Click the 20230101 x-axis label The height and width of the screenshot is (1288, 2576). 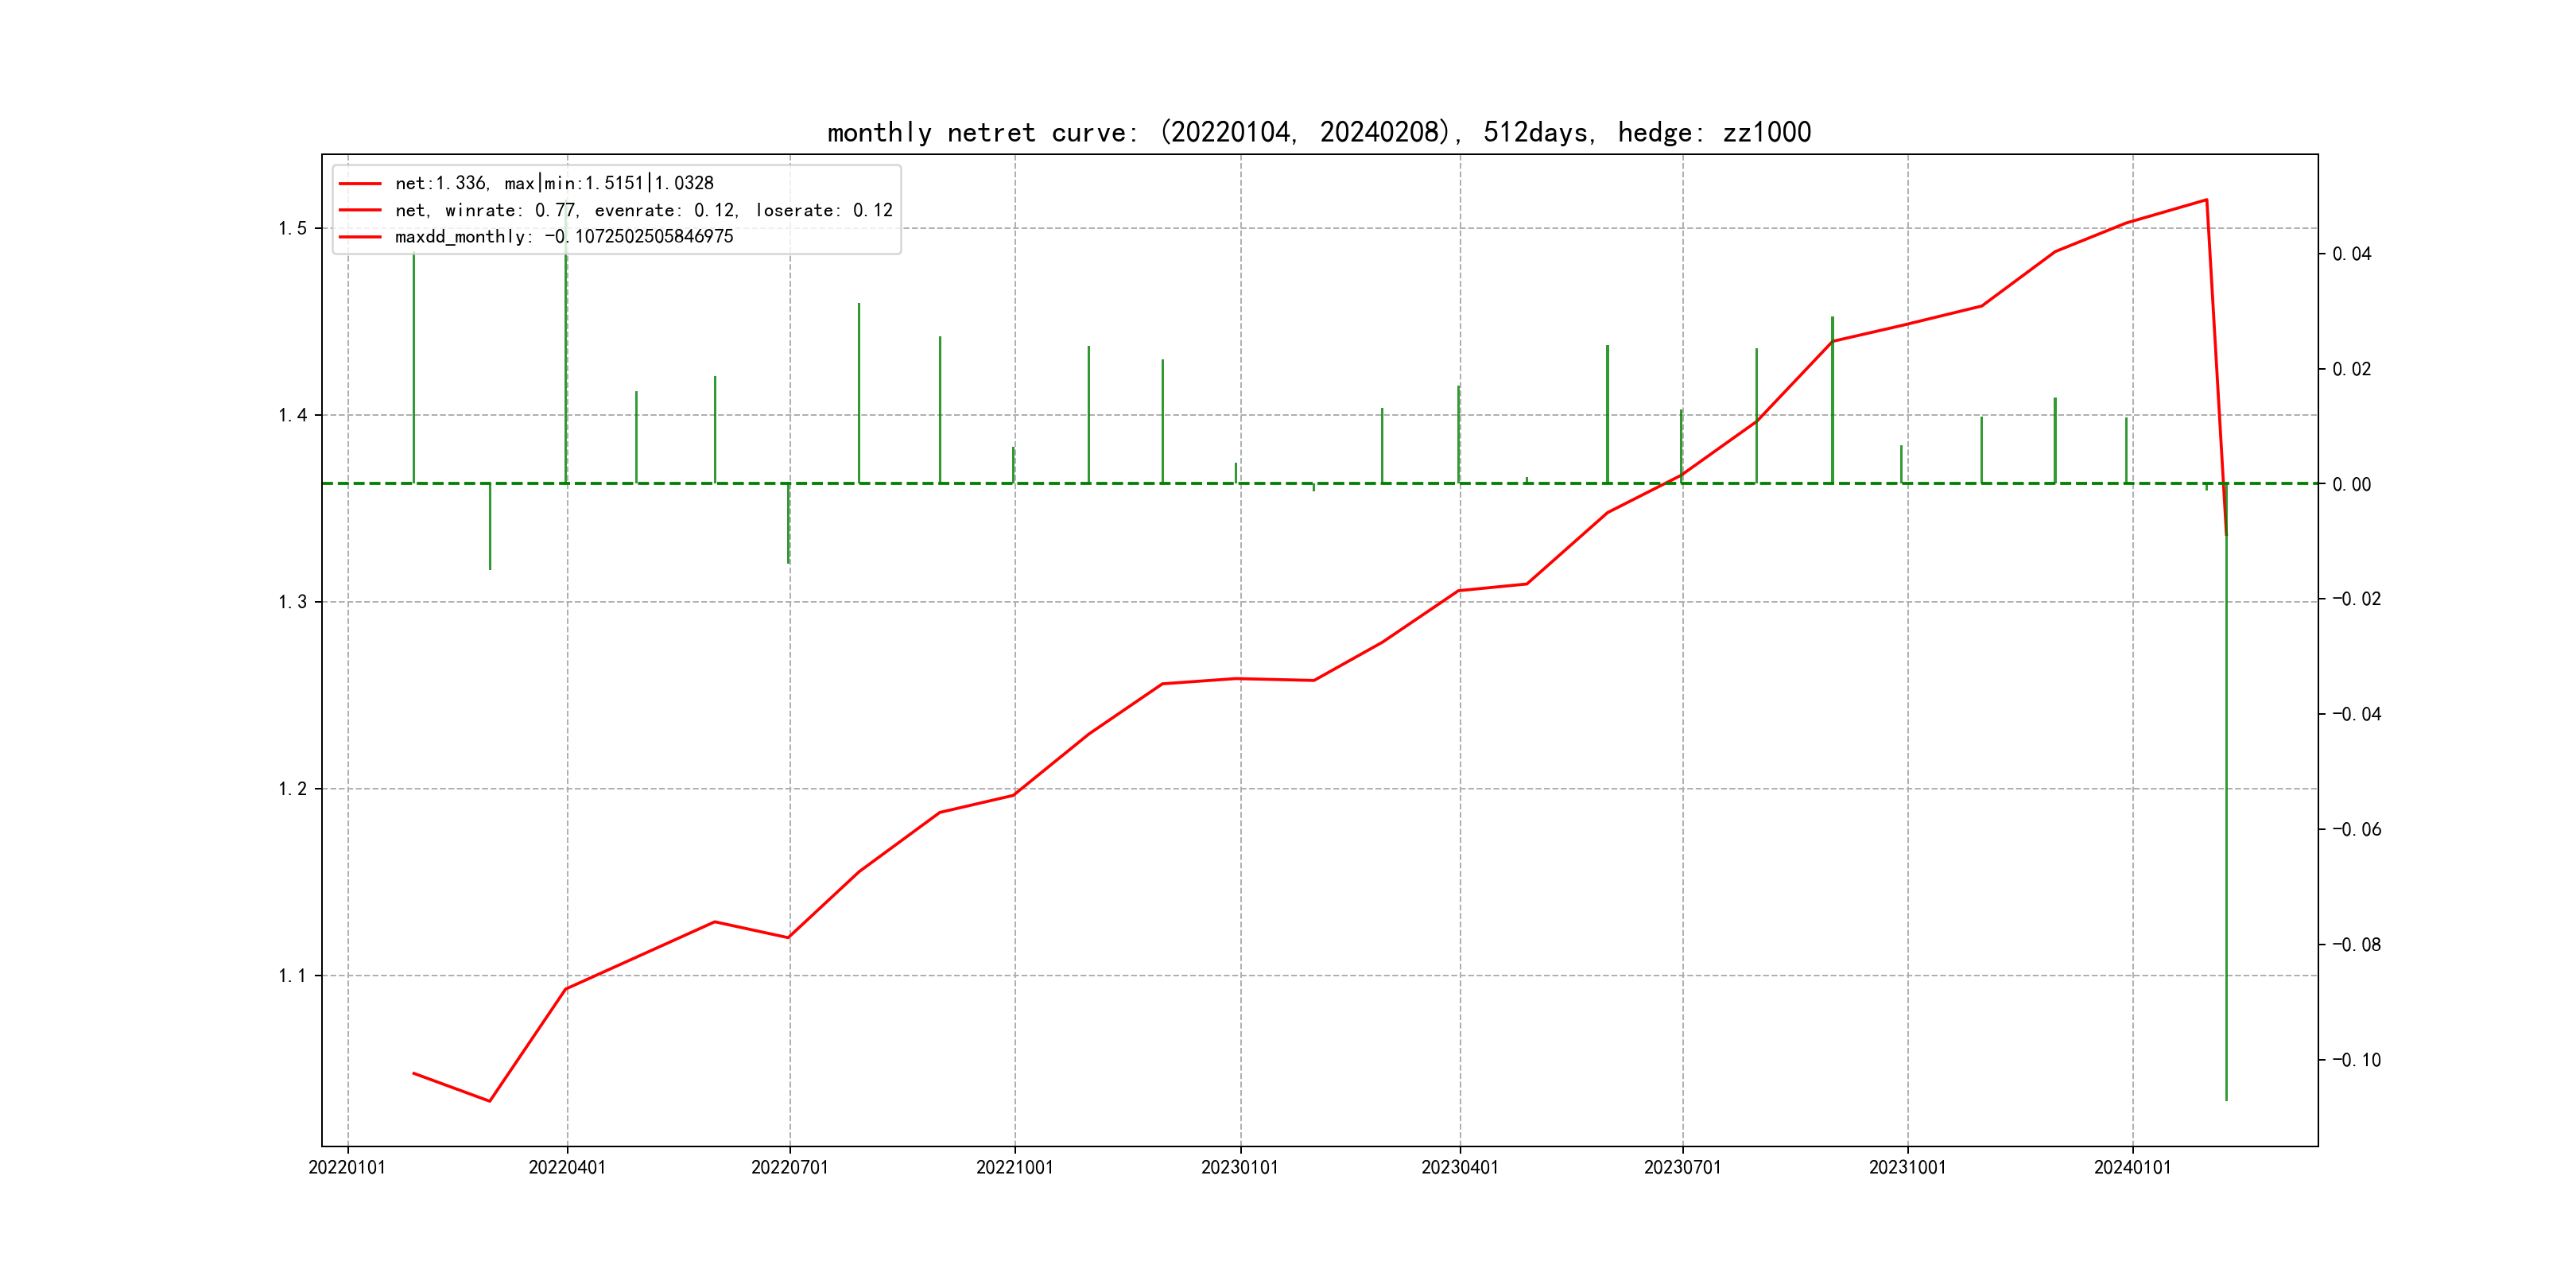[1240, 1168]
